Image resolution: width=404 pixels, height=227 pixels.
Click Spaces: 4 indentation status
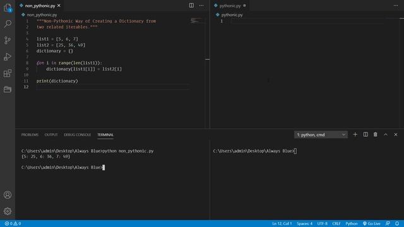tap(304, 224)
